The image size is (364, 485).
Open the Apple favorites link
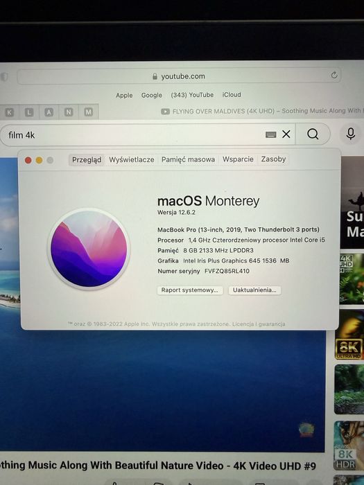(x=124, y=96)
